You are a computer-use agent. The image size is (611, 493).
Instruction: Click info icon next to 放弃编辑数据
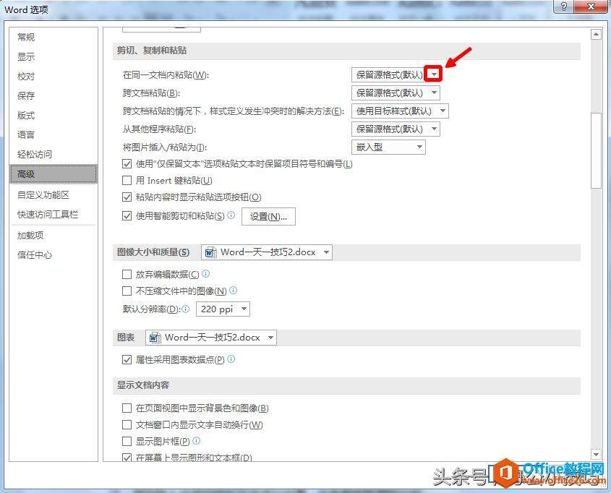click(206, 274)
